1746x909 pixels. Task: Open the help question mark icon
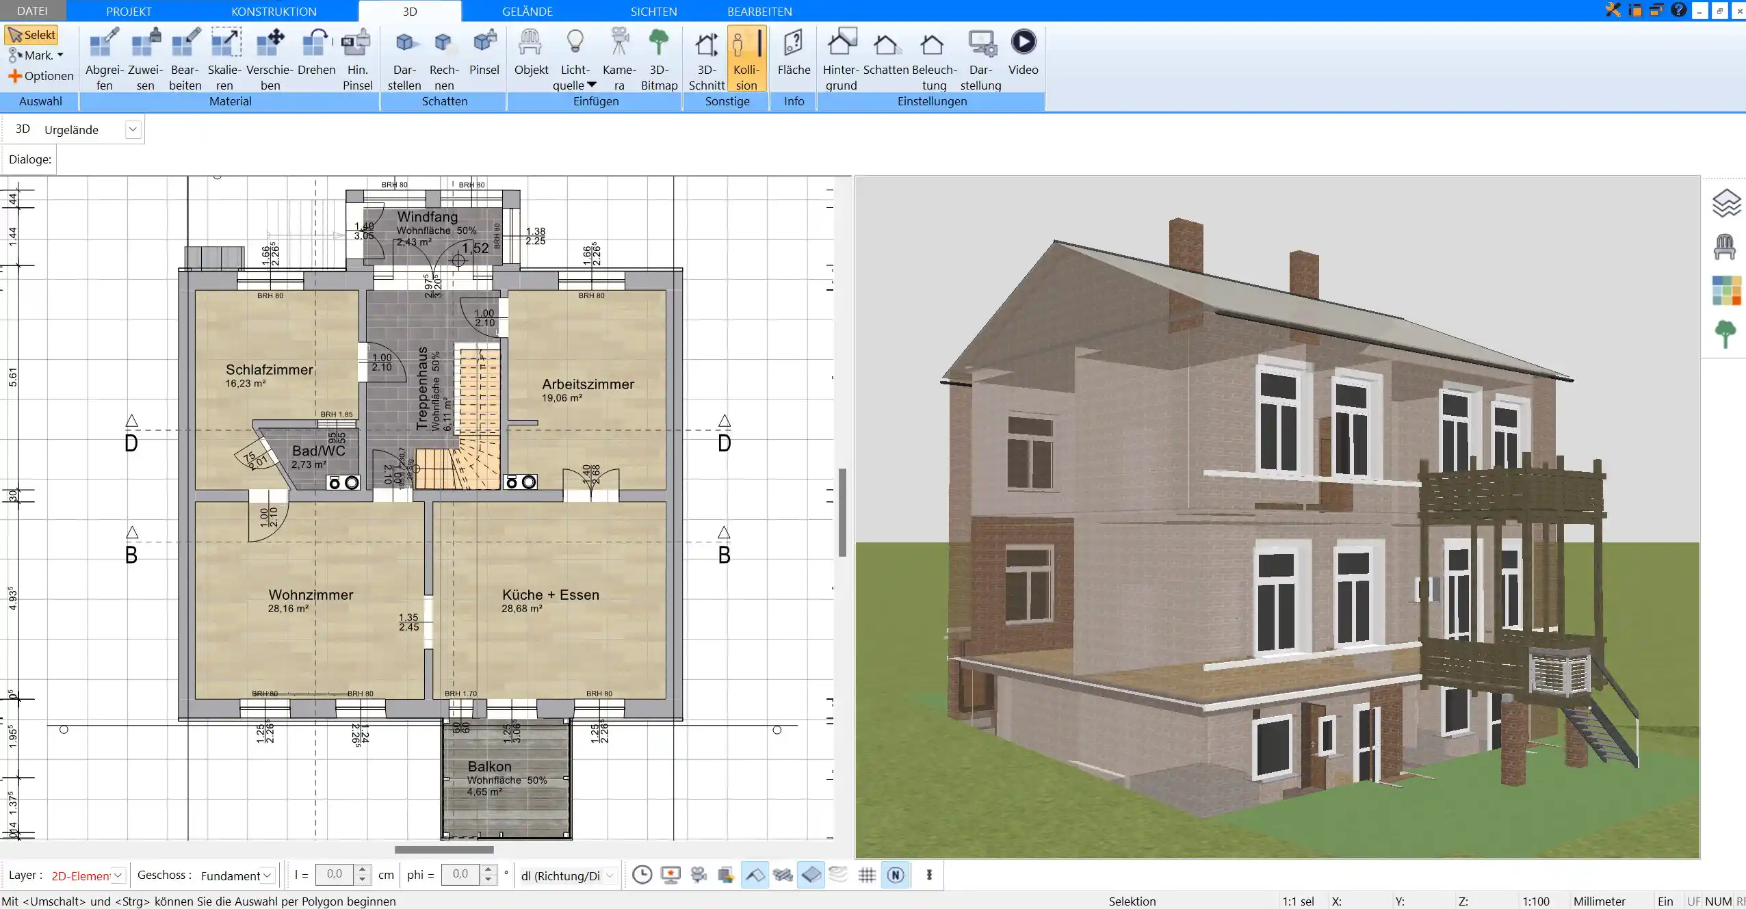click(x=1678, y=10)
